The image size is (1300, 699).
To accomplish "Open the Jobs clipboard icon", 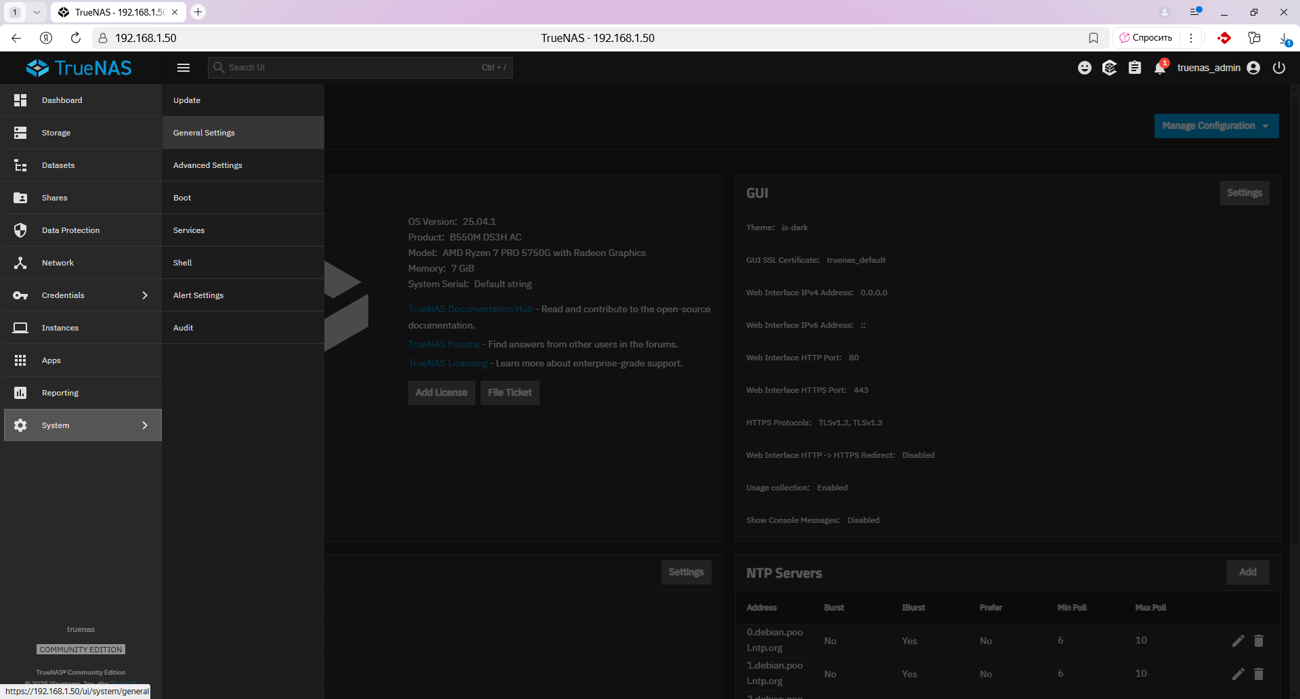I will (x=1135, y=68).
